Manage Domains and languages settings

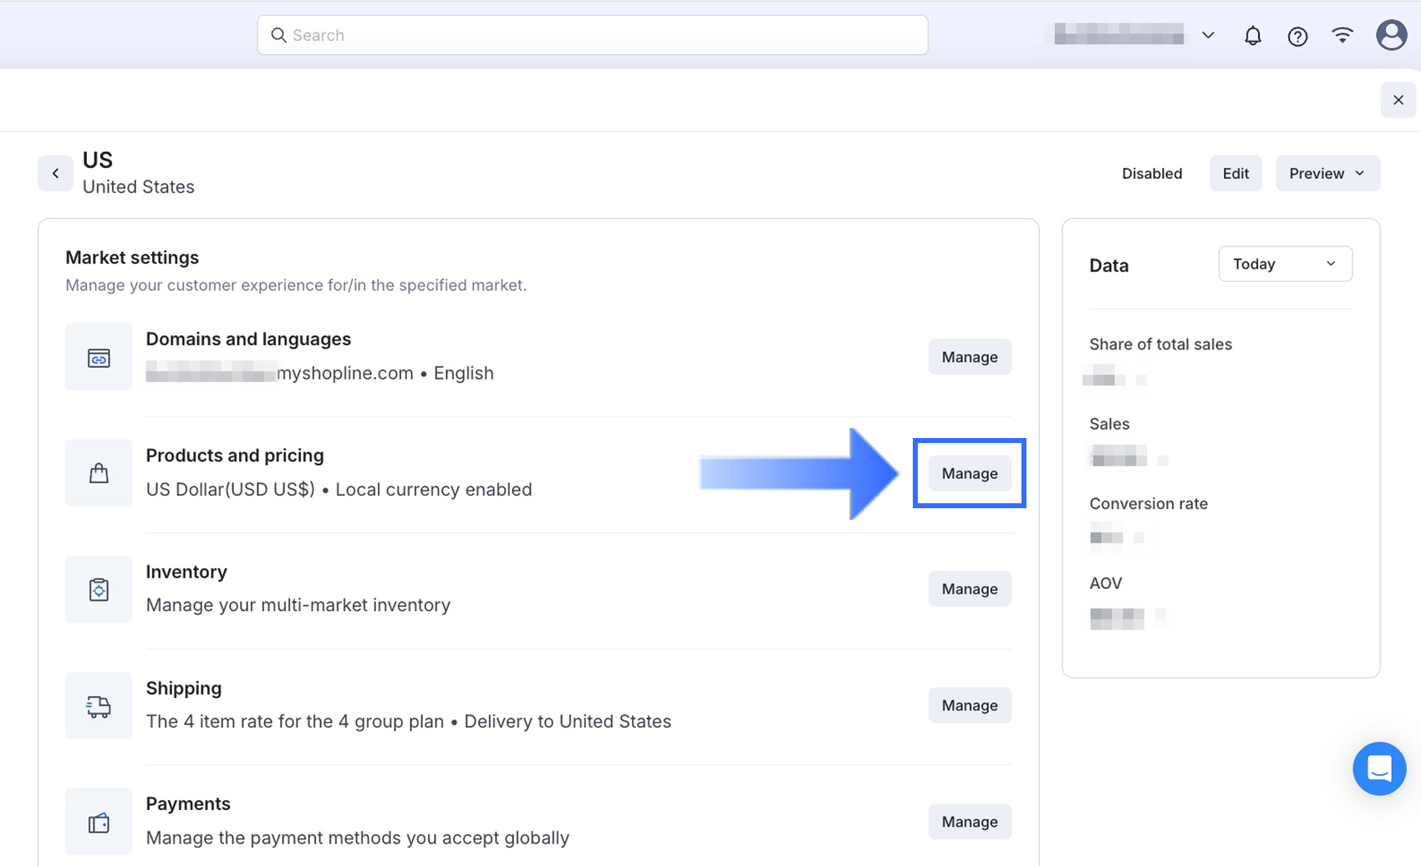pos(970,357)
